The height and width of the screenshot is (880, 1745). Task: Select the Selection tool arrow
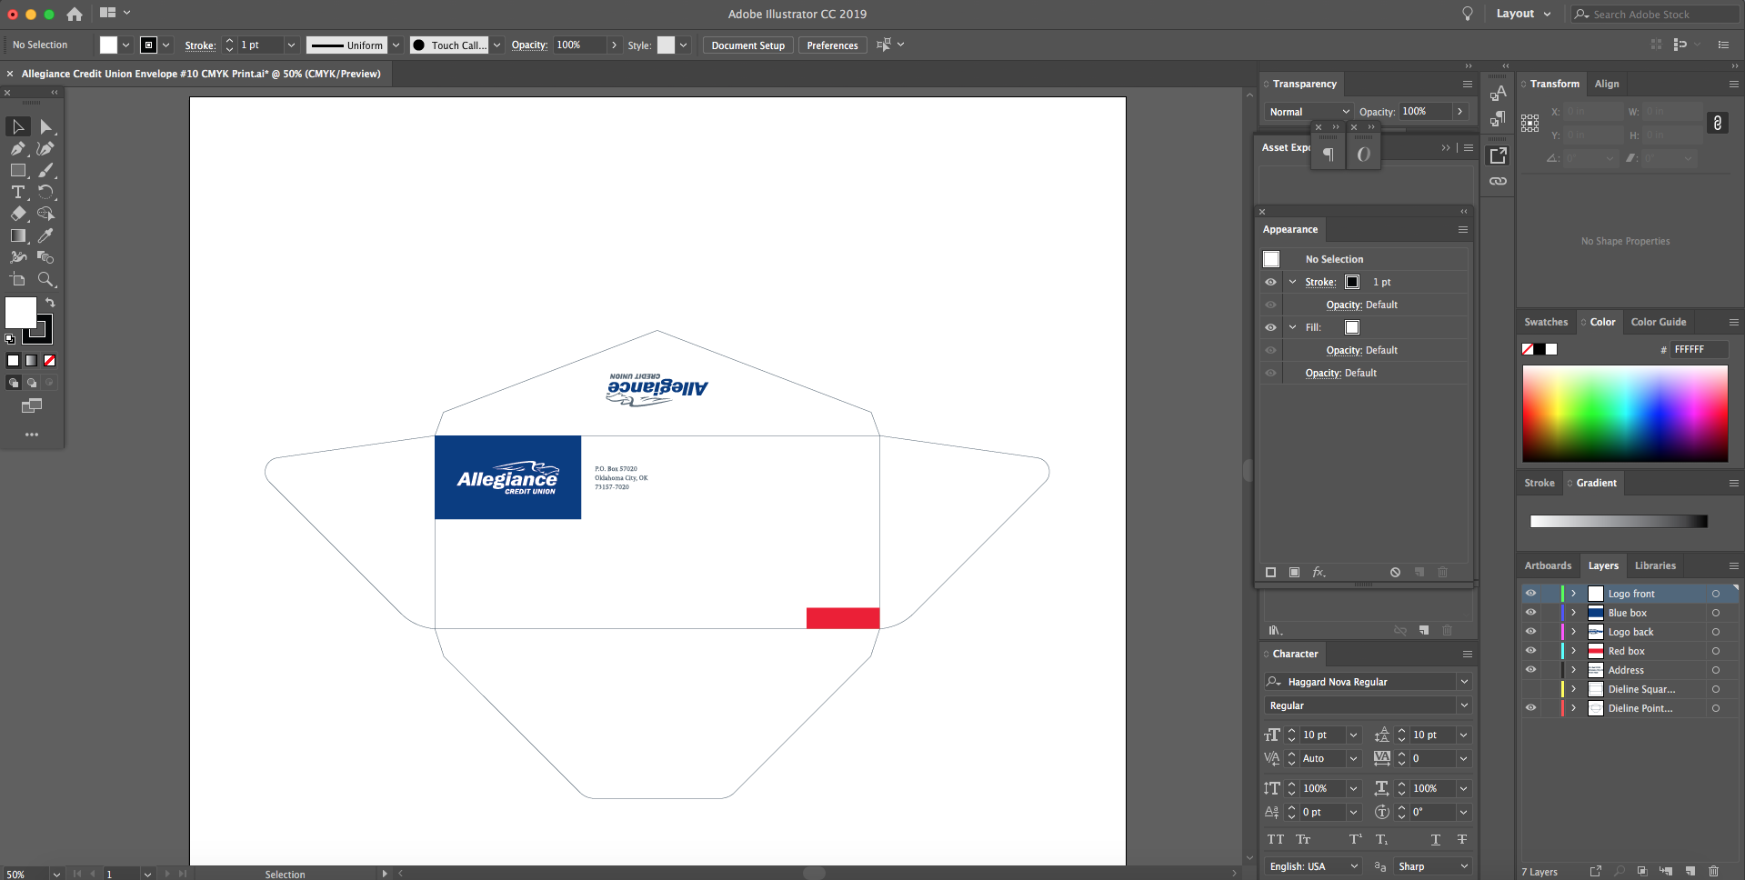pos(18,126)
